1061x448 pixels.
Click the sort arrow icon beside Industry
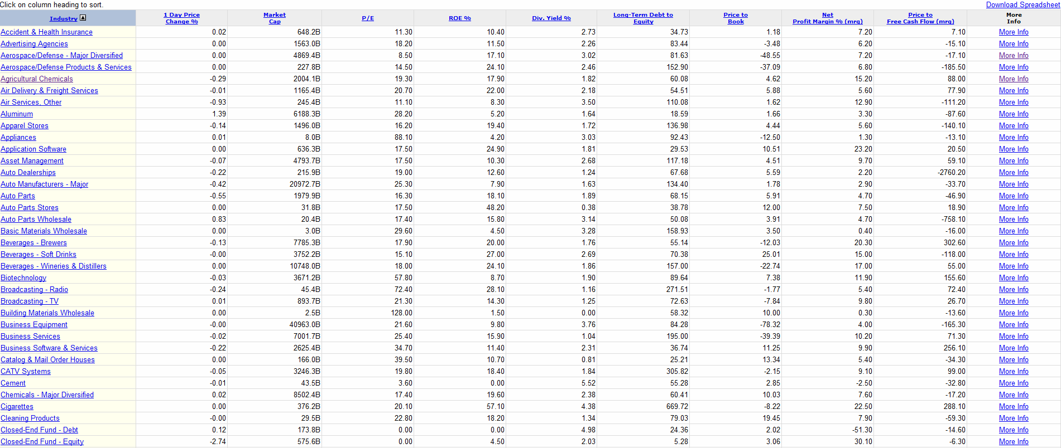(x=83, y=18)
